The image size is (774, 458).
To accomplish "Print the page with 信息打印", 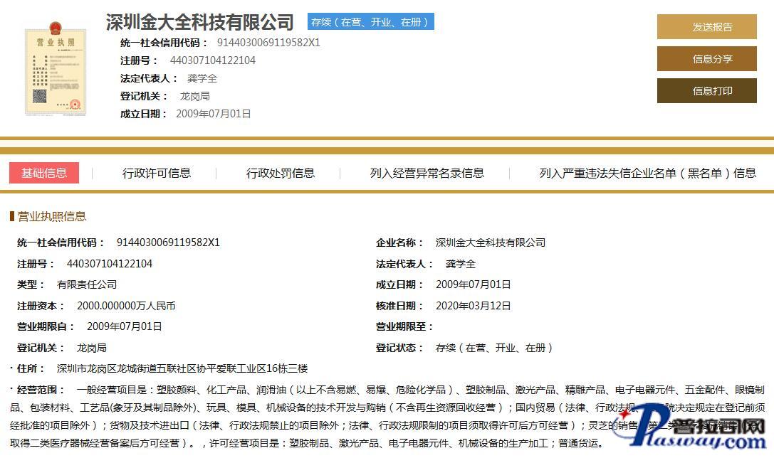I will click(x=706, y=90).
